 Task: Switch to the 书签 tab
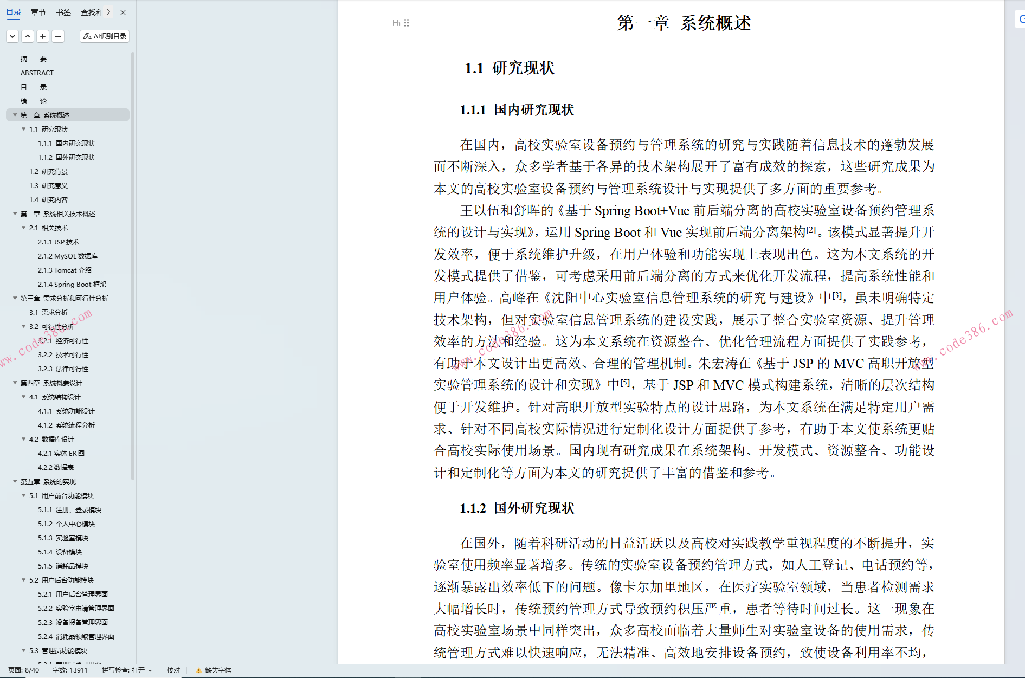63,12
